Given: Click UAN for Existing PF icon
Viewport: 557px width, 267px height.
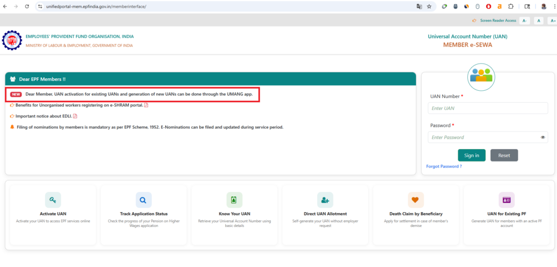Looking at the screenshot, I should click(x=506, y=200).
